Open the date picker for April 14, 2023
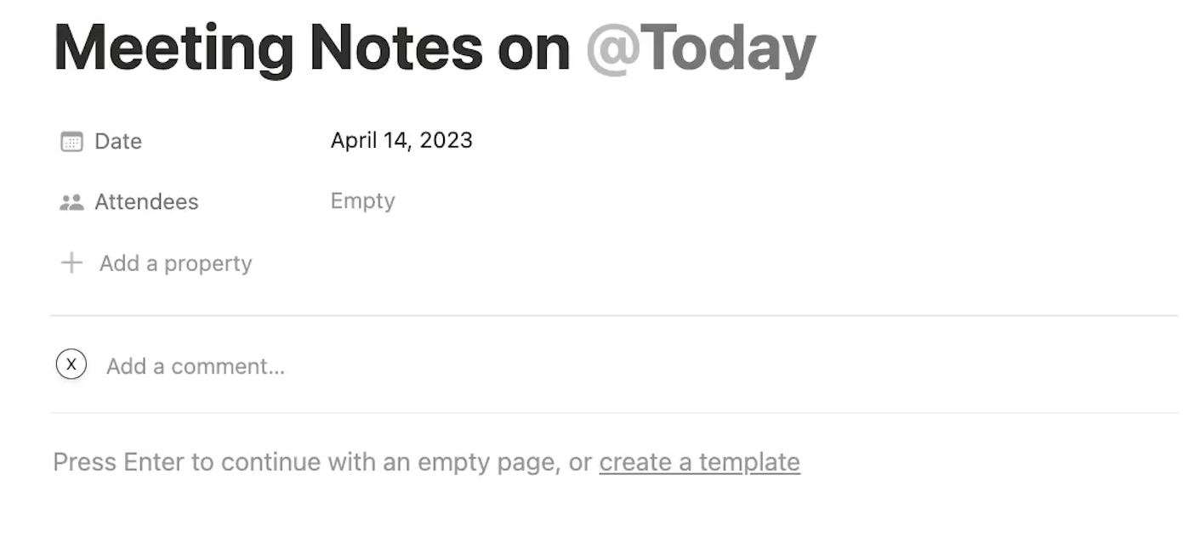1183x542 pixels. [401, 140]
